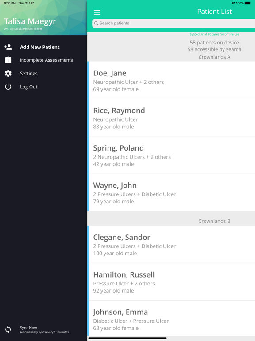
Task: Click the Wi-Fi indicator in status bar
Action: tap(233, 3)
